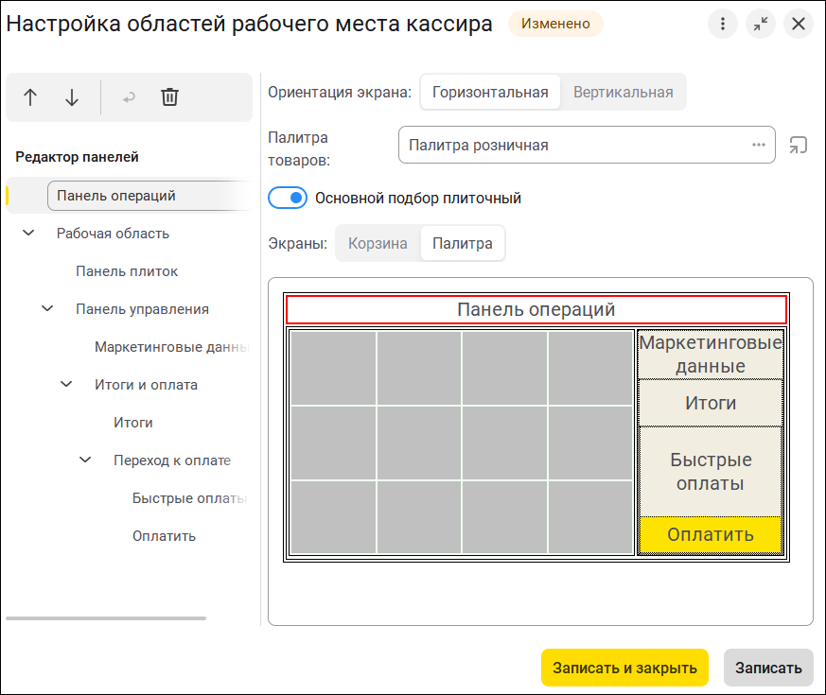Viewport: 826px width, 695px height.
Task: Collapse Итоги и оплата tree node
Action: point(66,384)
